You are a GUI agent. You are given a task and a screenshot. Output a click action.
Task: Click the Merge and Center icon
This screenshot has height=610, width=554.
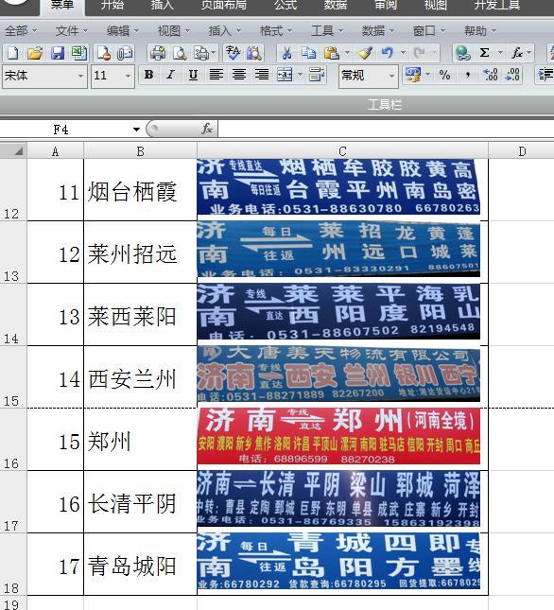click(285, 75)
